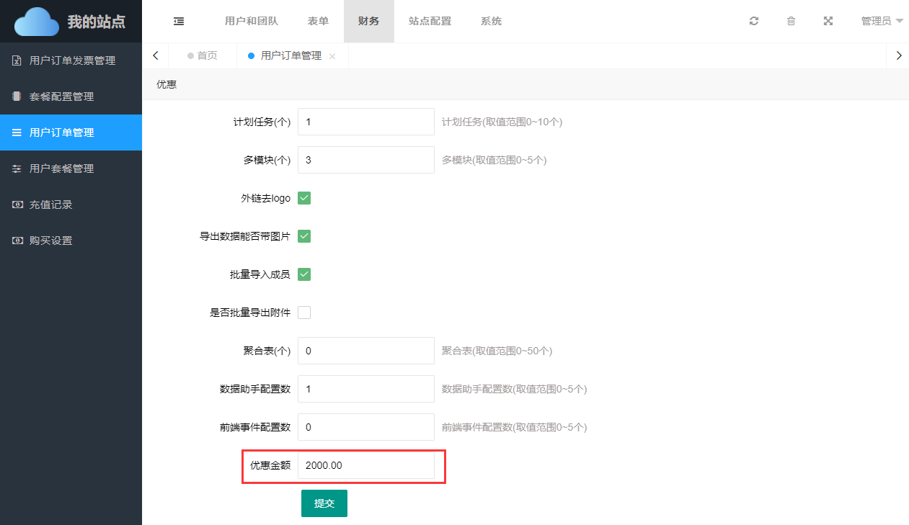Uncheck the 导出数据能否带图片 checkbox
Screen dimensions: 909x525
(x=304, y=236)
